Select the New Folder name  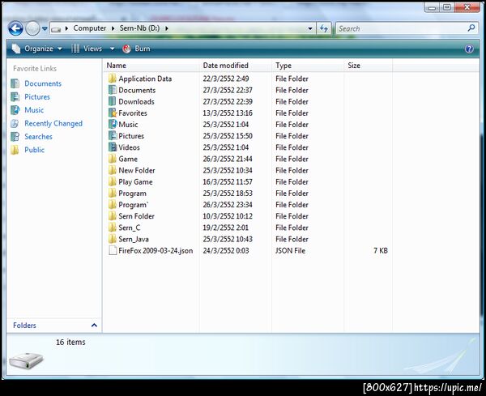tap(137, 170)
